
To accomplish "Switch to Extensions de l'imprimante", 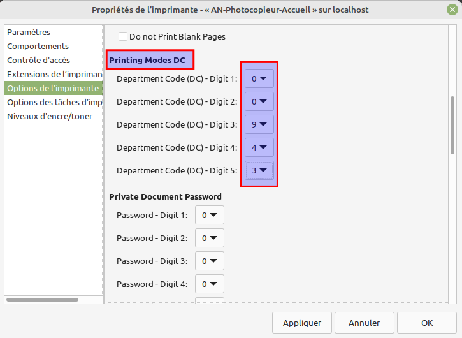I will [x=54, y=75].
